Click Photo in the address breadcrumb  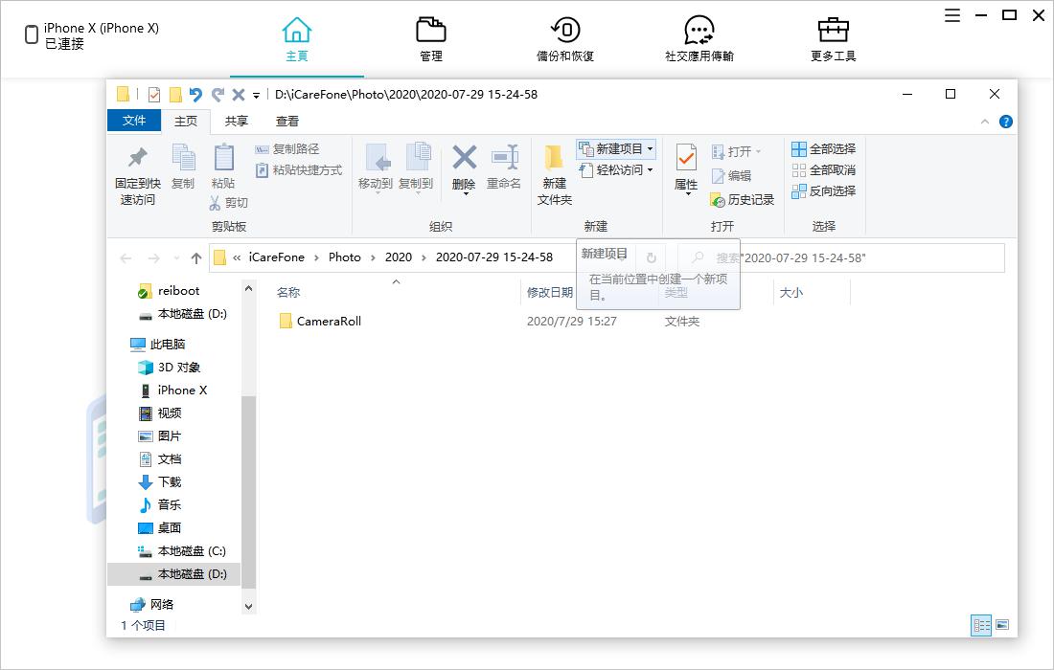tap(345, 257)
